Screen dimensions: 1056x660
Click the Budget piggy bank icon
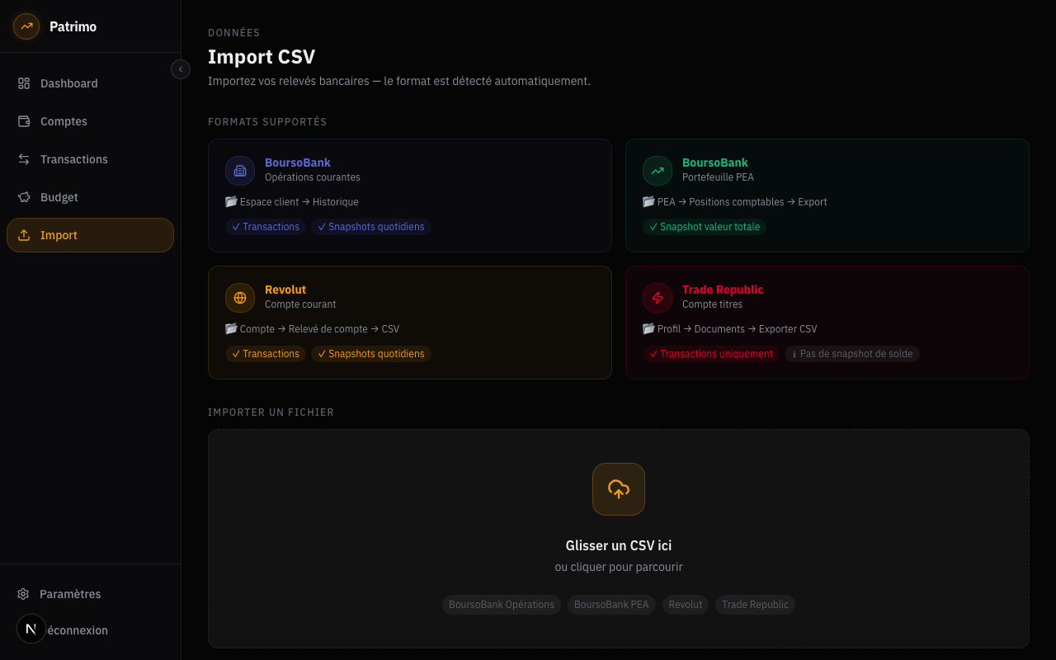pos(23,196)
